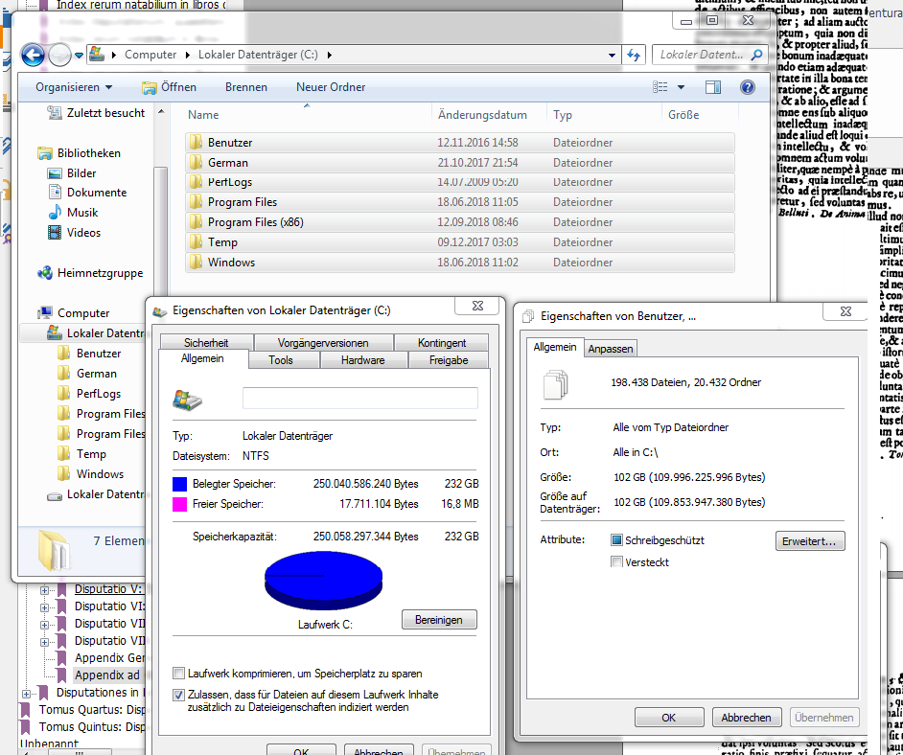Select the Temp folder in file list
The image size is (903, 755).
pos(459,242)
